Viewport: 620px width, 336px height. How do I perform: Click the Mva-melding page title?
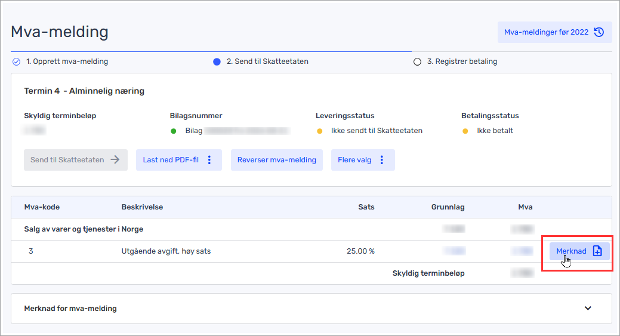[x=60, y=32]
